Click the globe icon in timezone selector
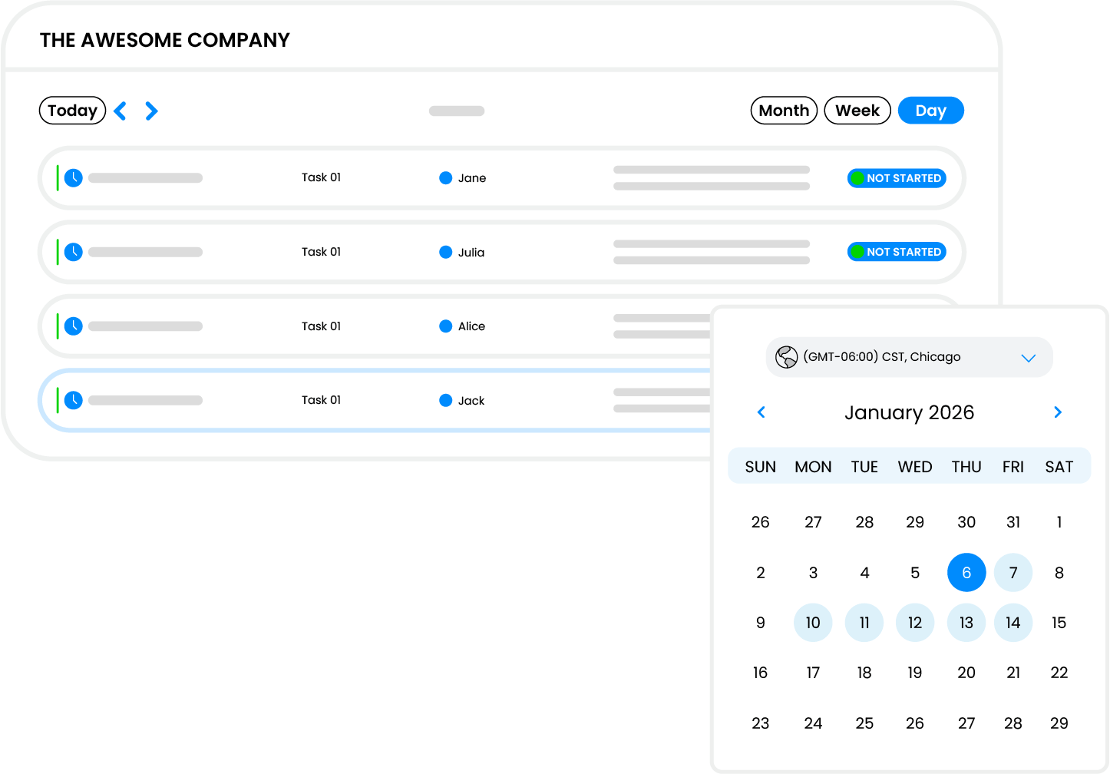The image size is (1110, 774). (x=787, y=357)
